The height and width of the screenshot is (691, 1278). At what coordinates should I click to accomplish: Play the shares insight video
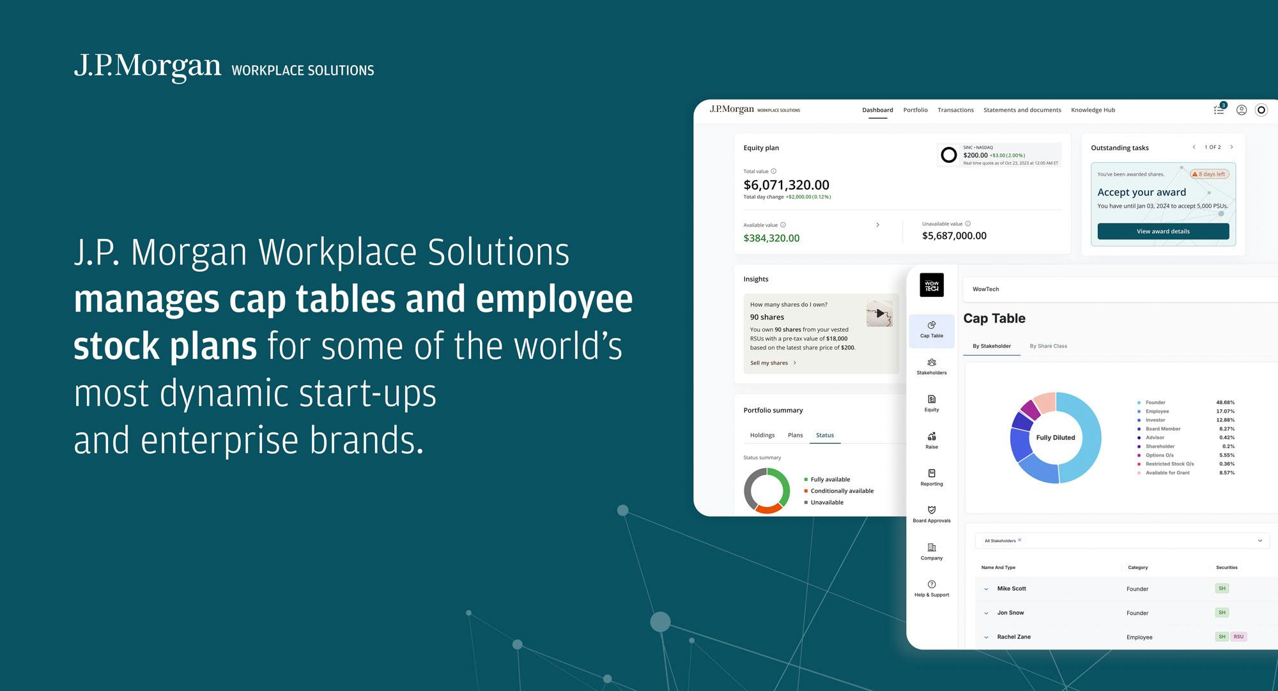pos(880,313)
